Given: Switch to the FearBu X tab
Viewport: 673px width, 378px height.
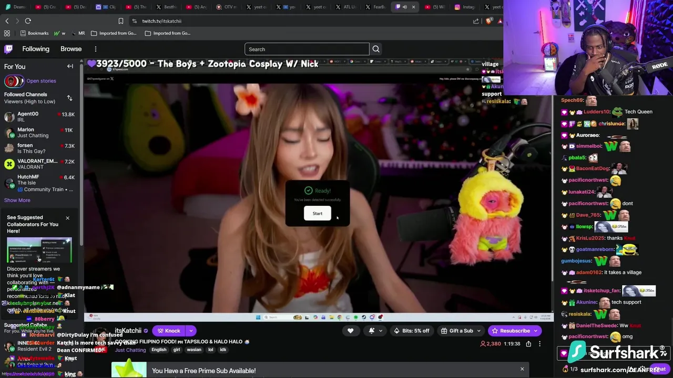Looking at the screenshot, I should pos(374,7).
